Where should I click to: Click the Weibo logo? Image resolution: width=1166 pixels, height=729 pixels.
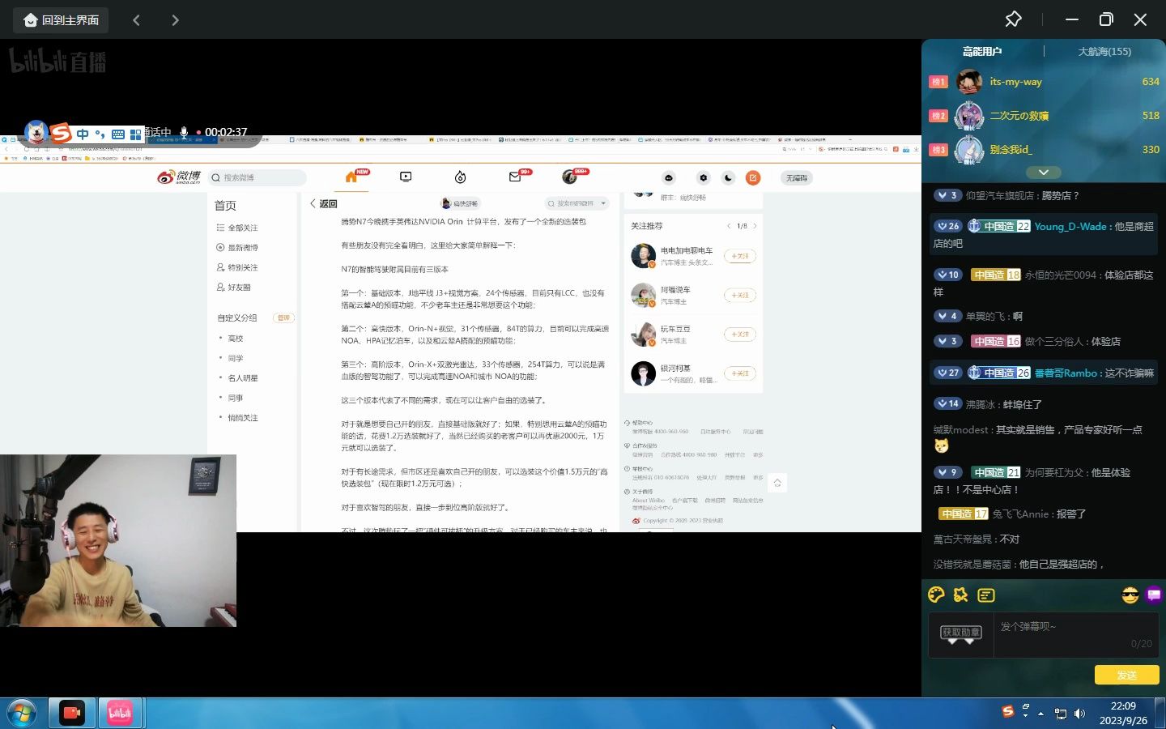179,177
